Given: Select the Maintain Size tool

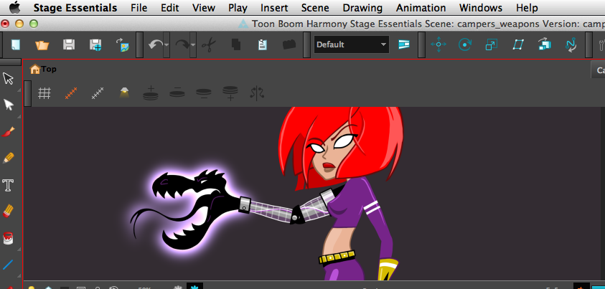Looking at the screenshot, I should click(x=544, y=44).
